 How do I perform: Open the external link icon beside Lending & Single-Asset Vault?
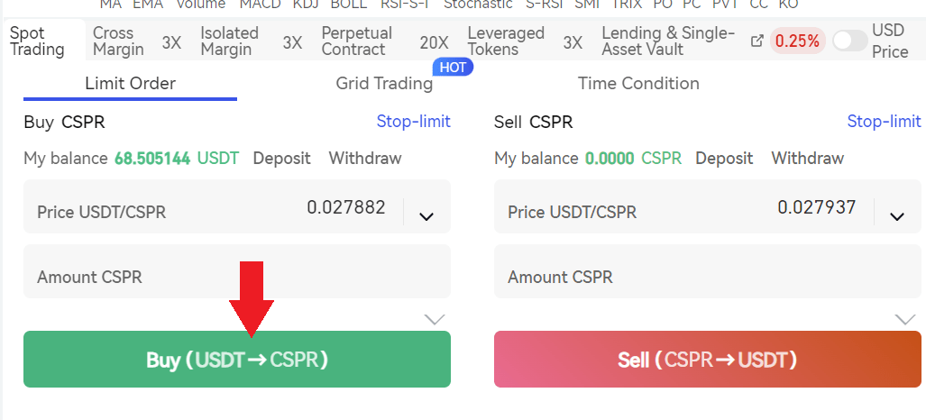point(757,41)
